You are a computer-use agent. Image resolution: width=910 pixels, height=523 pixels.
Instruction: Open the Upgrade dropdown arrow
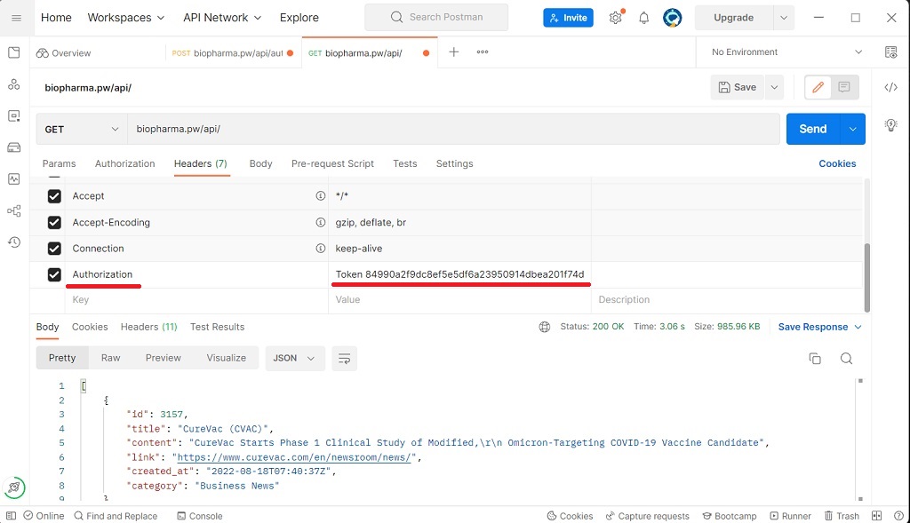(x=784, y=18)
